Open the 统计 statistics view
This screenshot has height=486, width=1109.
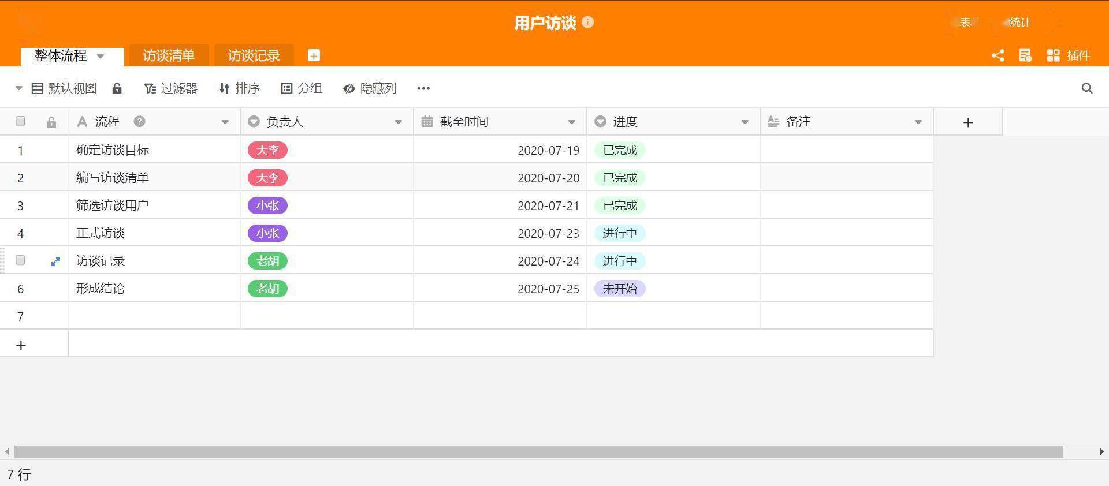pyautogui.click(x=1019, y=23)
